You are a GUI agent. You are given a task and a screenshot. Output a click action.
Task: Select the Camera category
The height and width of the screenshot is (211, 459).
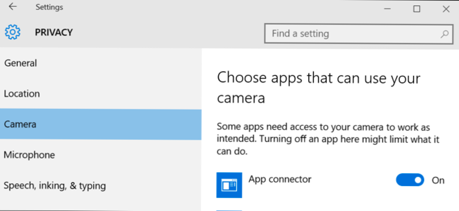pos(20,125)
